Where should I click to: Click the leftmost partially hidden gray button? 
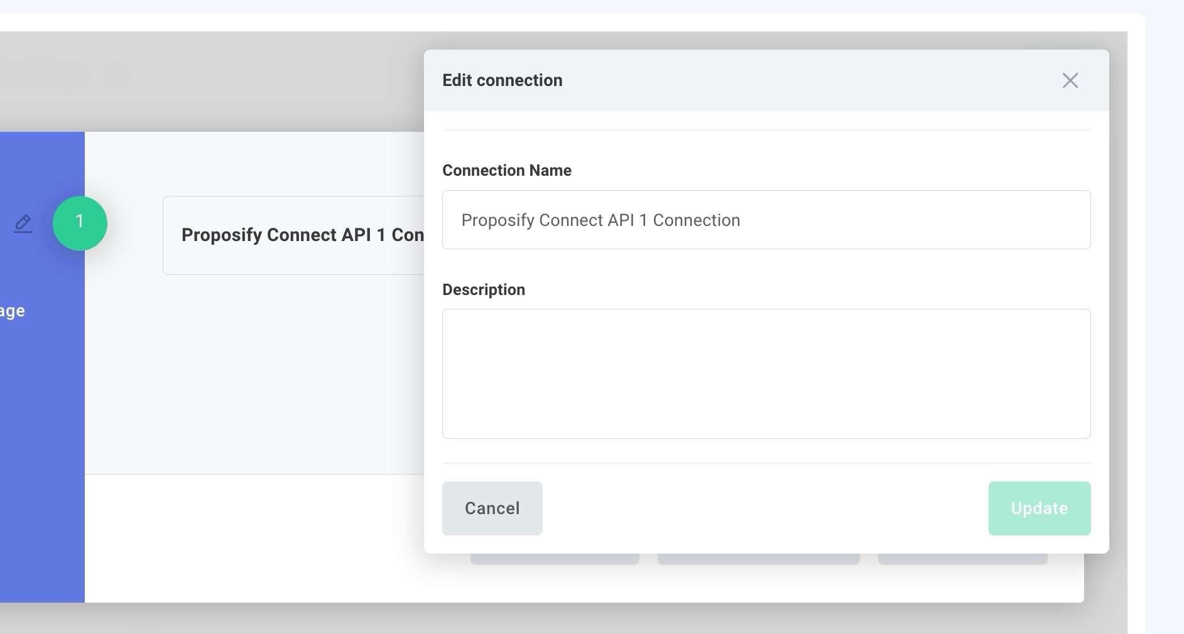pyautogui.click(x=555, y=559)
